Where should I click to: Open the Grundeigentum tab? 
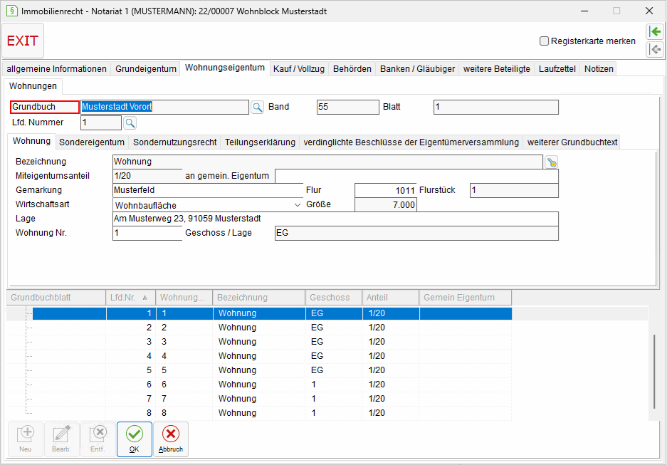point(146,69)
